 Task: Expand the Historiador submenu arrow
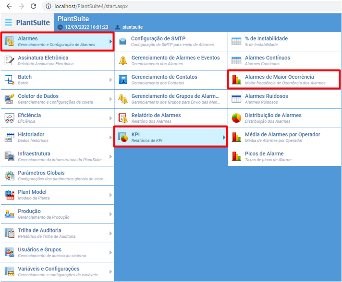tap(110, 137)
